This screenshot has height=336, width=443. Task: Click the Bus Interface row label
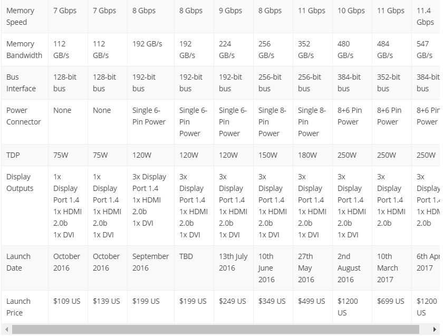21,83
